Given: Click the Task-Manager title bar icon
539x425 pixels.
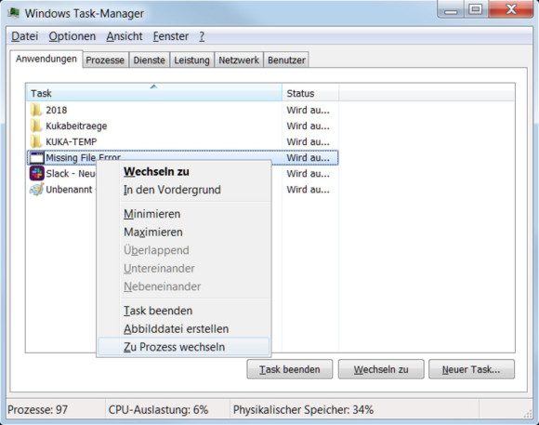Looking at the screenshot, I should coord(14,13).
